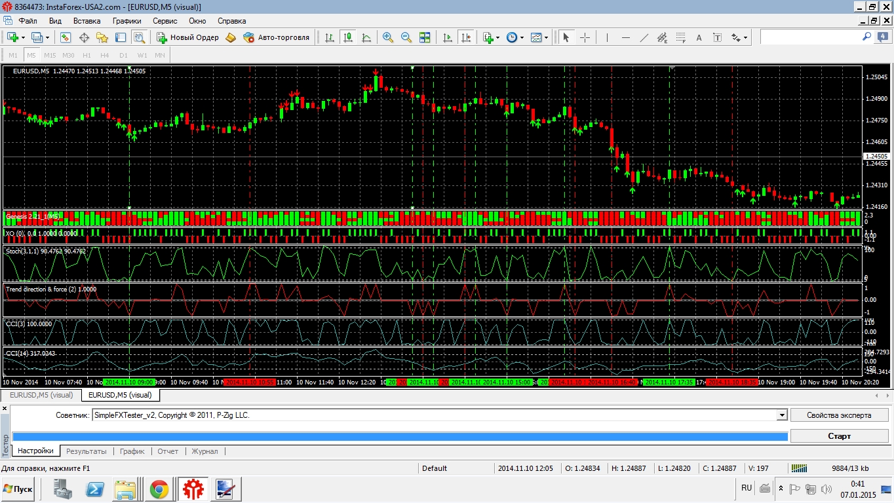
Task: Open the Market Watch window
Action: pos(66,37)
